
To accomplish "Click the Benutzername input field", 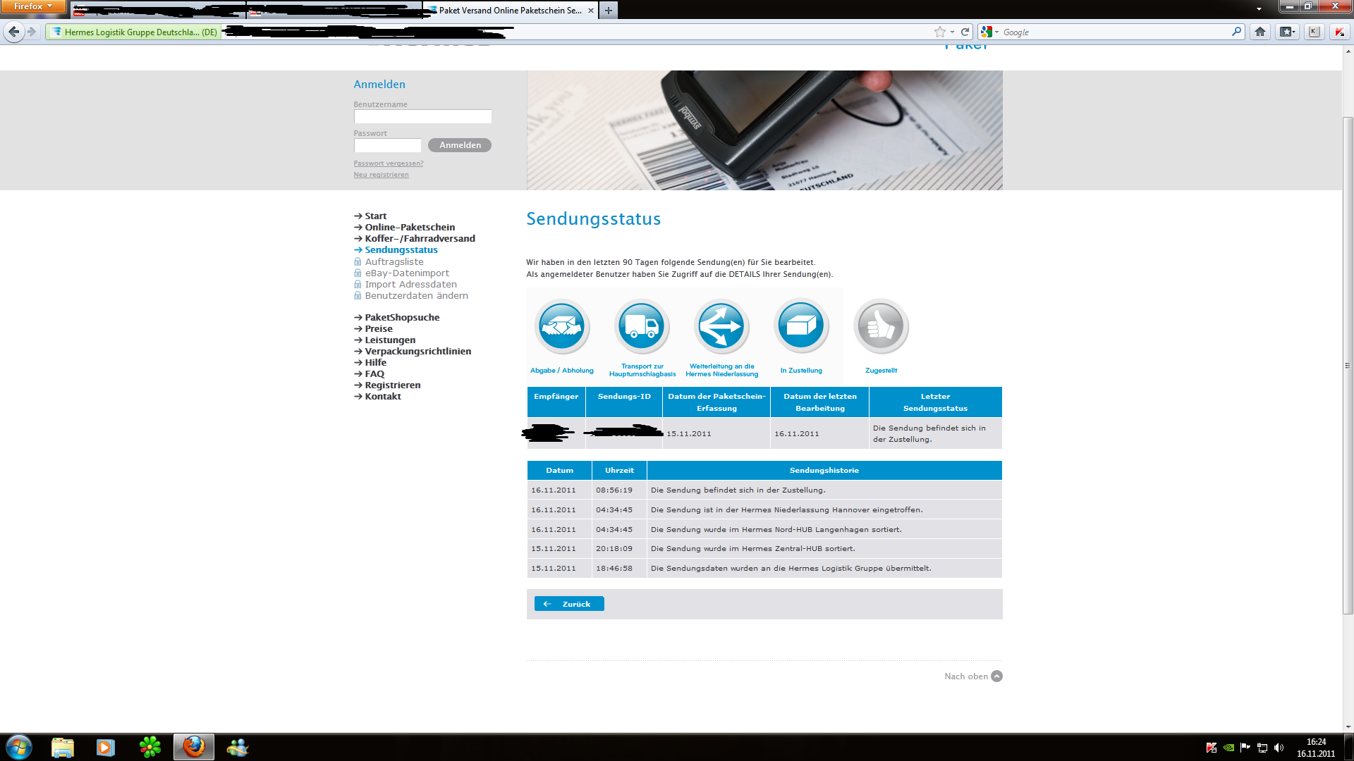I will pos(422,117).
